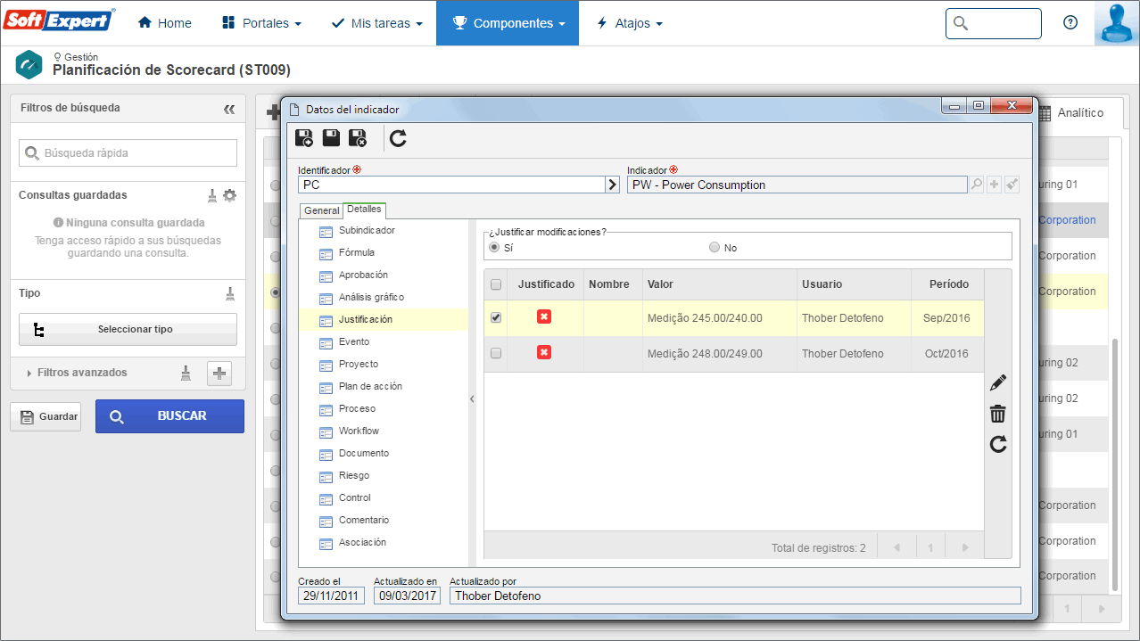
Task: Click the refresh icon in dialog toolbar
Action: (x=399, y=138)
